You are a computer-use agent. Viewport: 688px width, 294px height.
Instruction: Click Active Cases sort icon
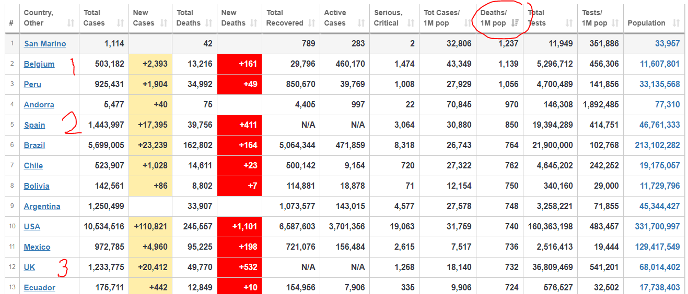pos(361,23)
